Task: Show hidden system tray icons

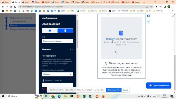Action: [139, 96]
